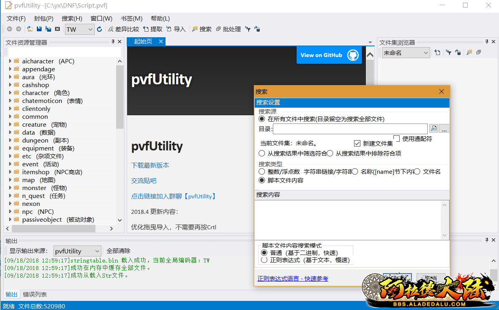Viewport: 499px width, 310px height.
Task: Open the 封包(P) menu
Action: 44,19
